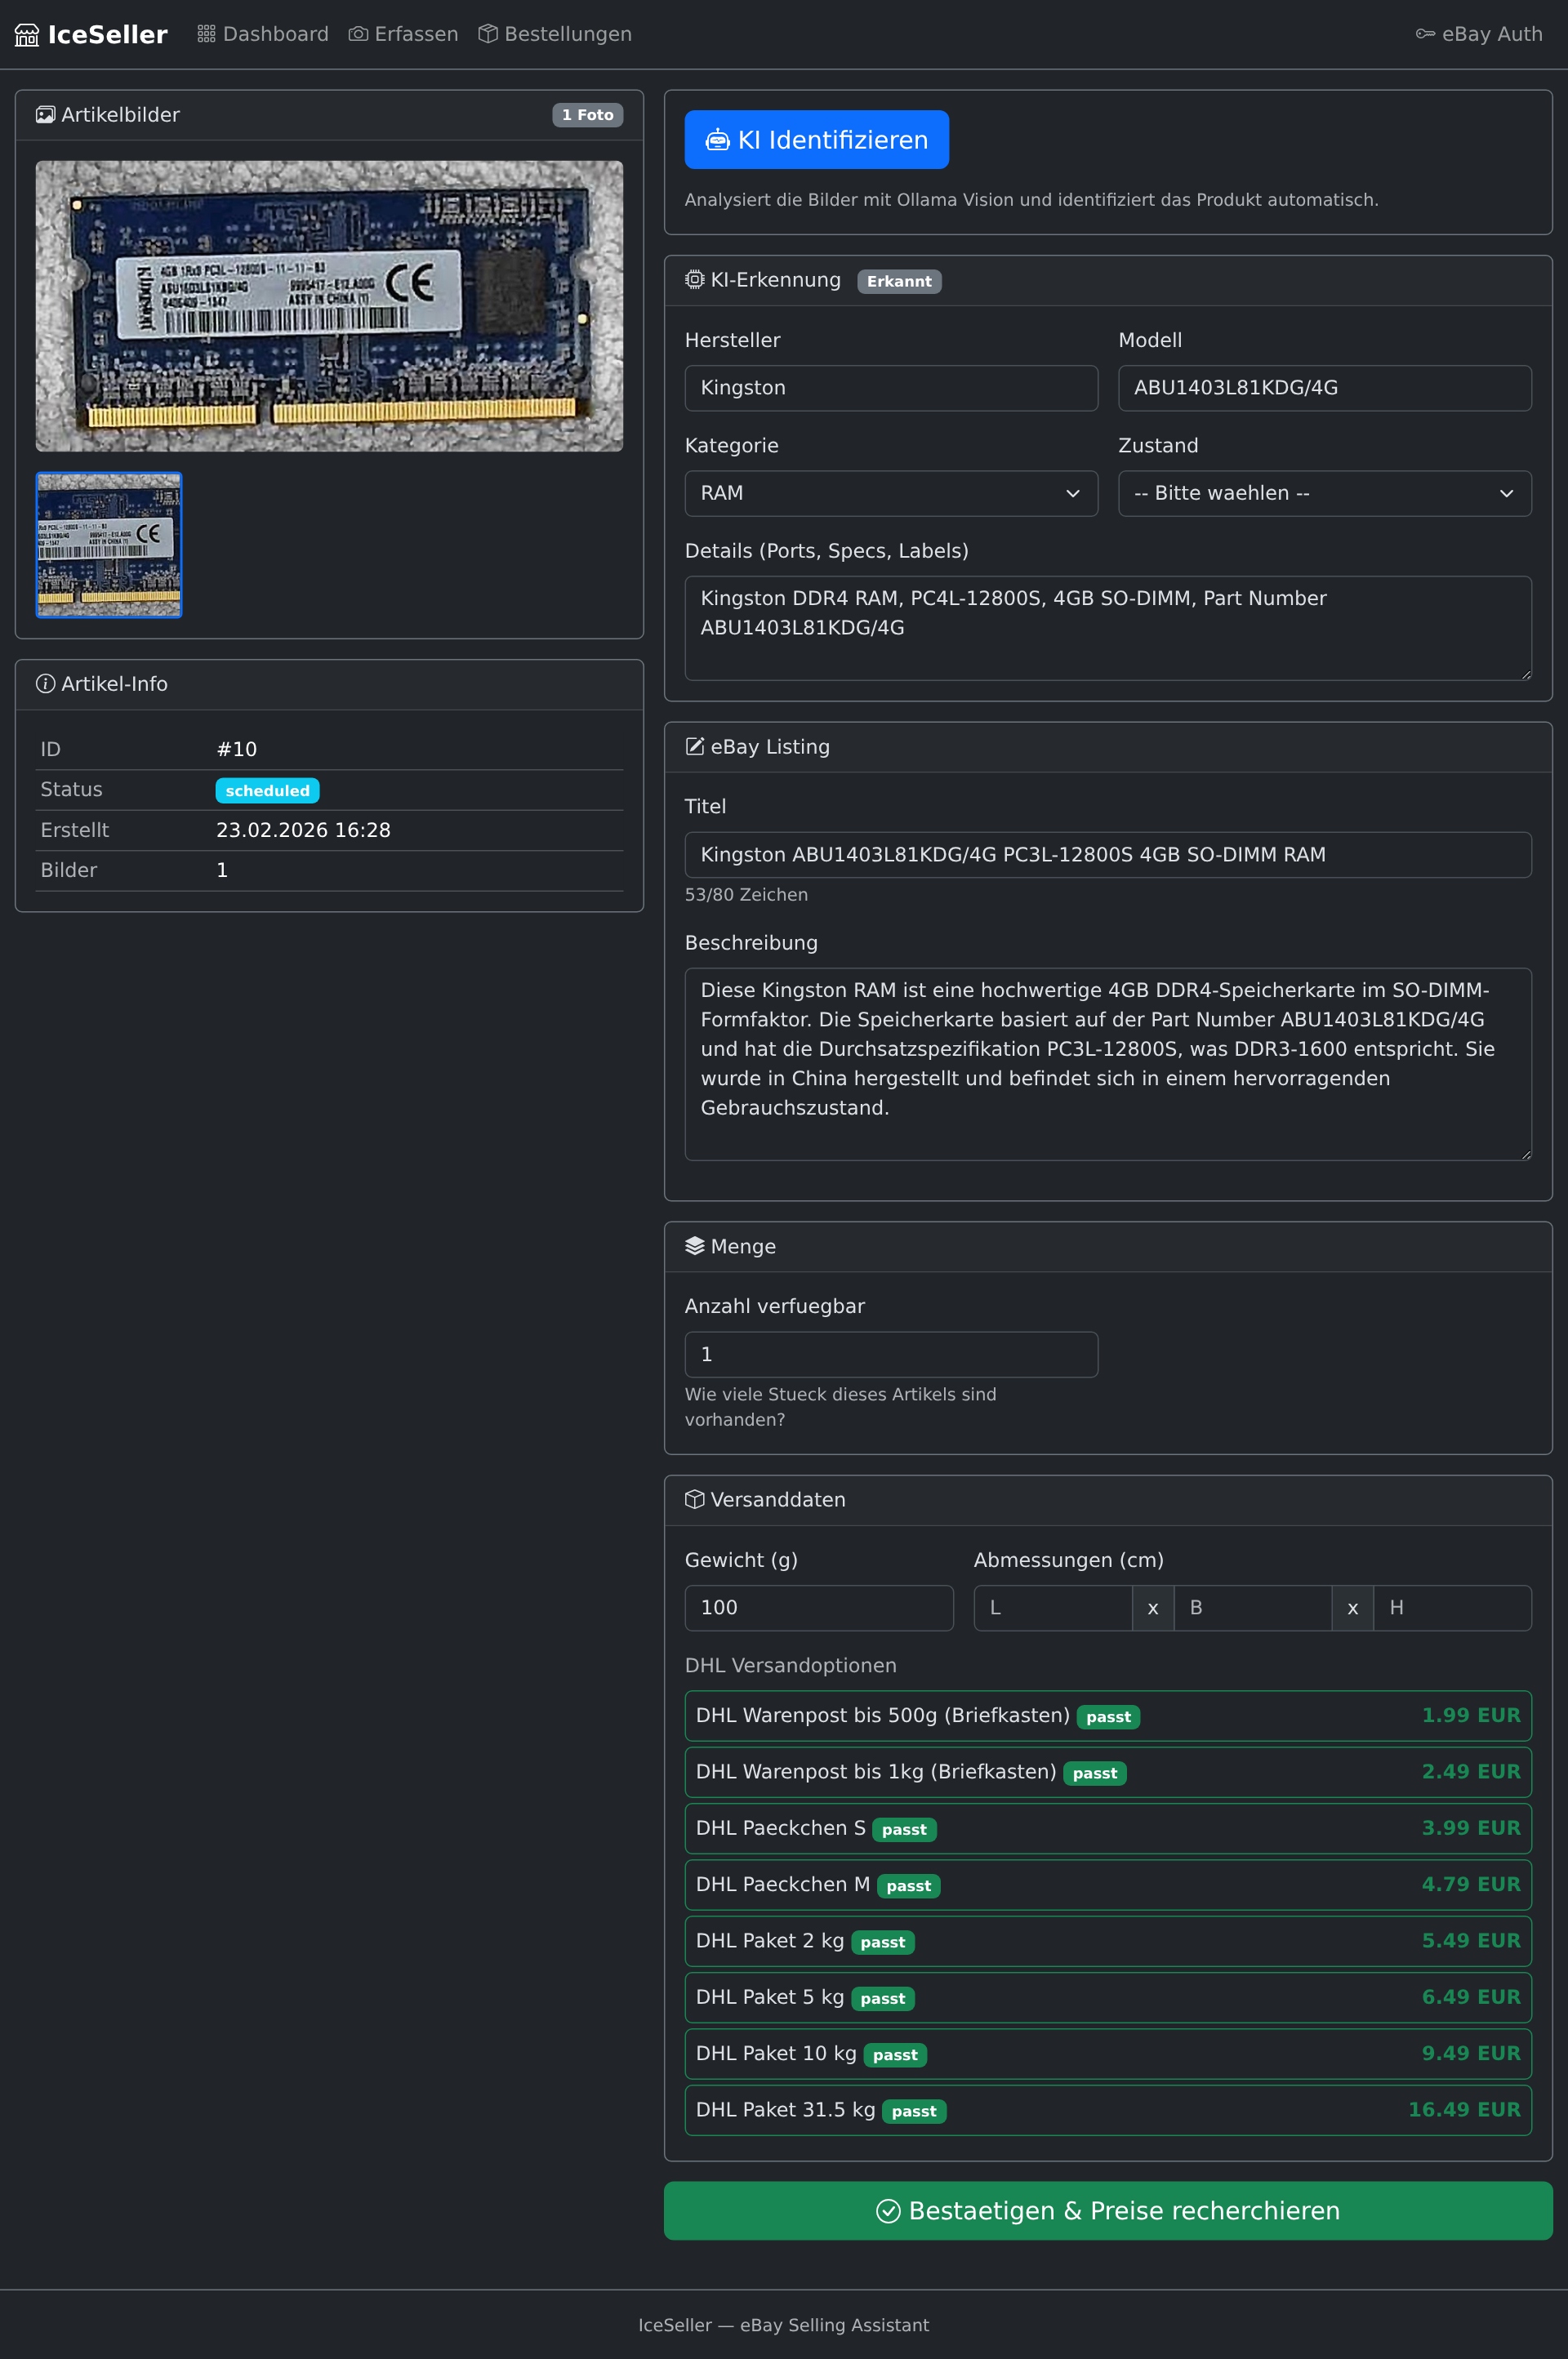Select DHL Paket 5 kg option
This screenshot has width=1568, height=2359.
coord(1108,1997)
